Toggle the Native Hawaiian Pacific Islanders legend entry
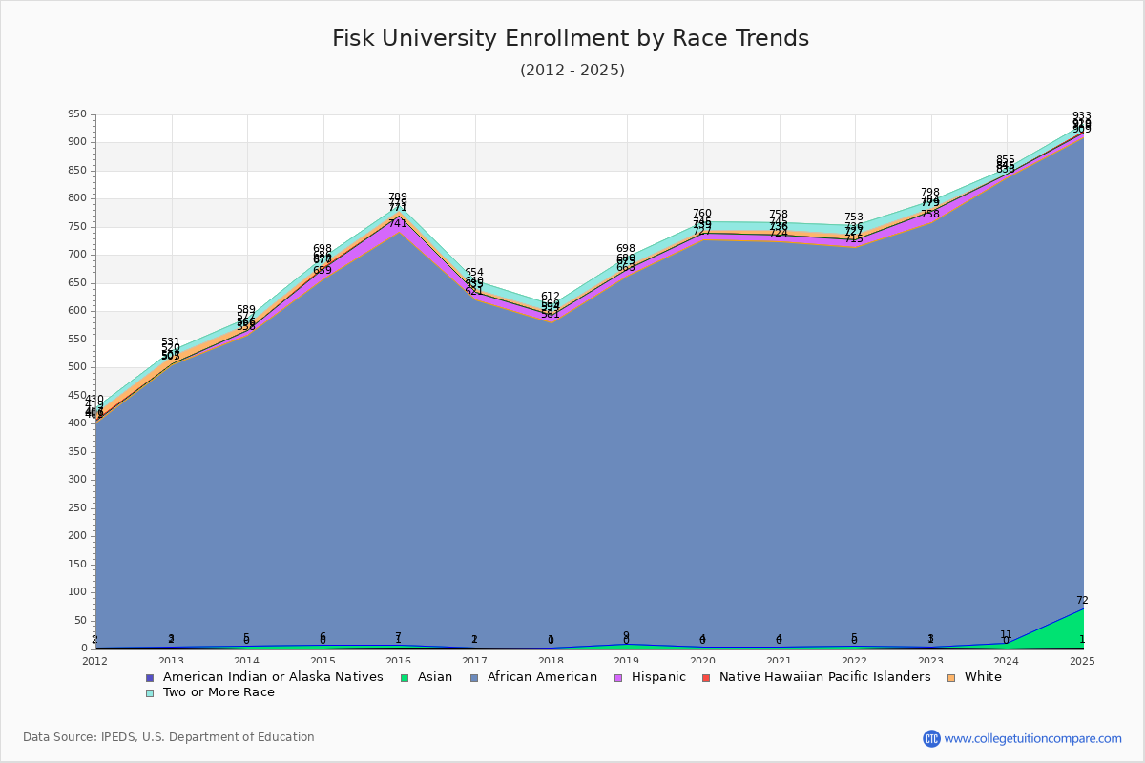This screenshot has width=1145, height=763. pos(816,677)
